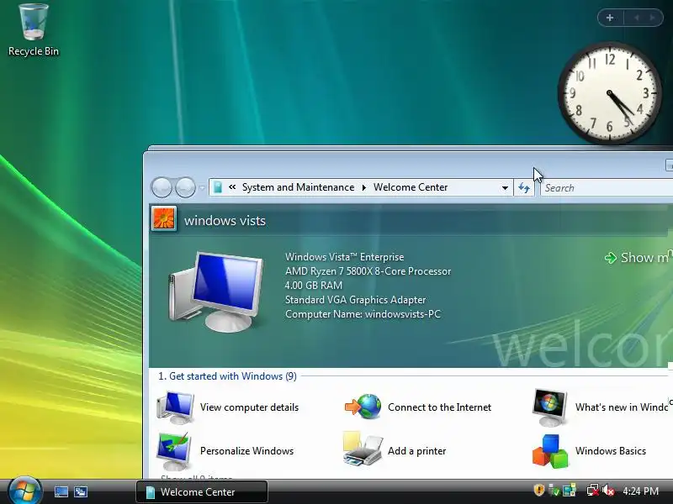Click the Personalize Windows icon
This screenshot has width=673, height=504.
[x=175, y=451]
